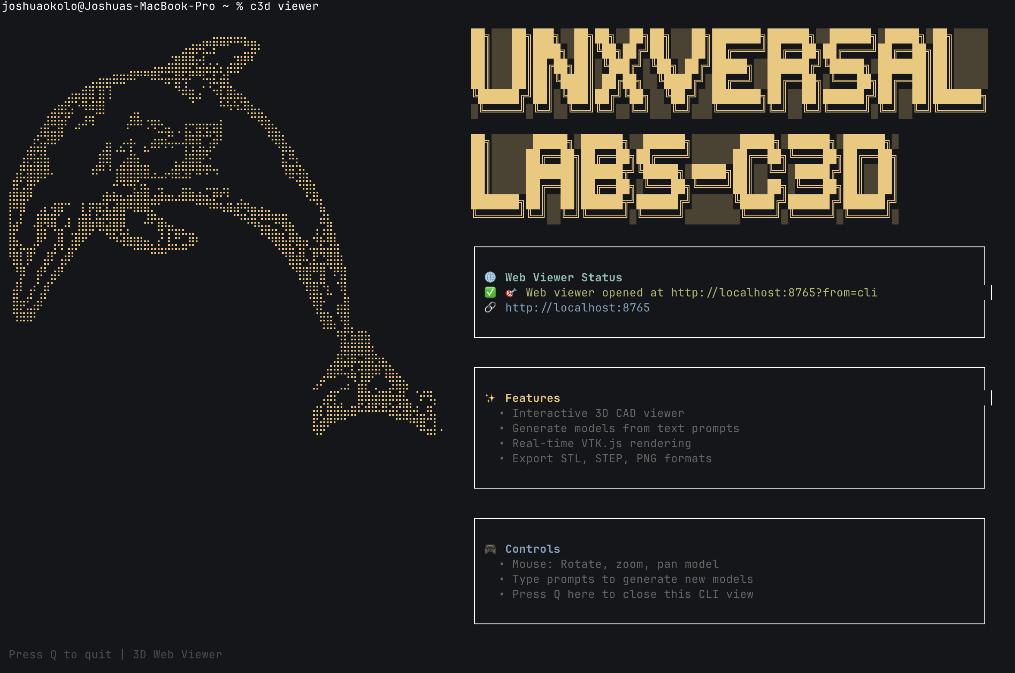Click 'Export STL, STEP, PNG formats' line
The height and width of the screenshot is (673, 1015).
coord(612,458)
